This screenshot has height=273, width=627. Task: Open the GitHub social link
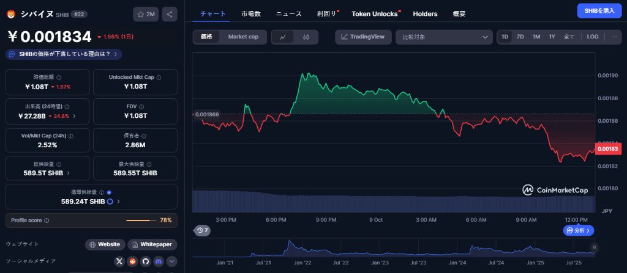pyautogui.click(x=145, y=261)
